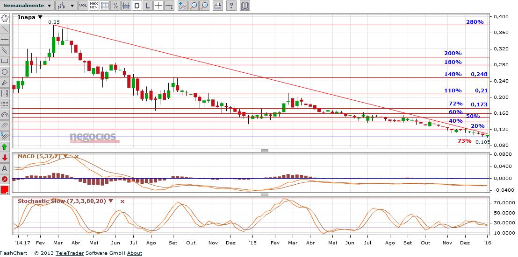Click the About link
Screen dimensions: 518x257
135,253
